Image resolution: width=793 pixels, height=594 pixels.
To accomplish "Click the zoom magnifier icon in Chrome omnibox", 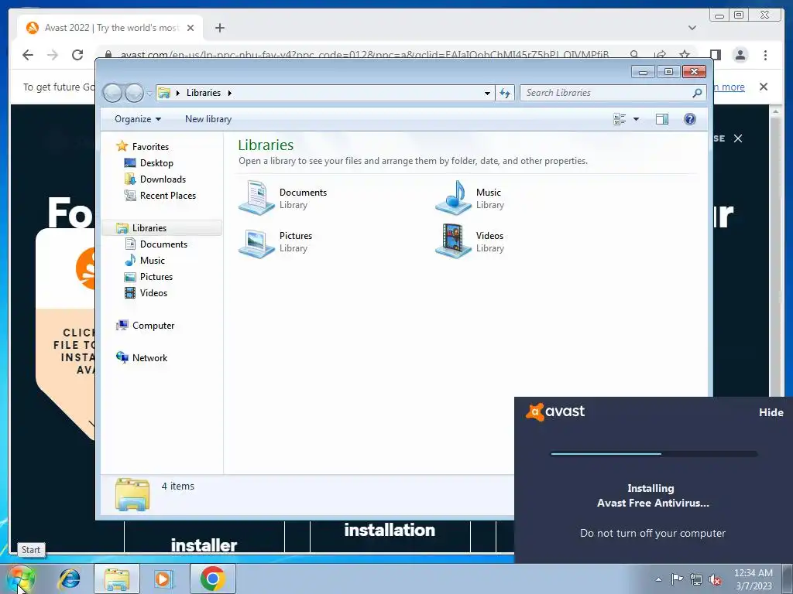I will click(x=634, y=54).
